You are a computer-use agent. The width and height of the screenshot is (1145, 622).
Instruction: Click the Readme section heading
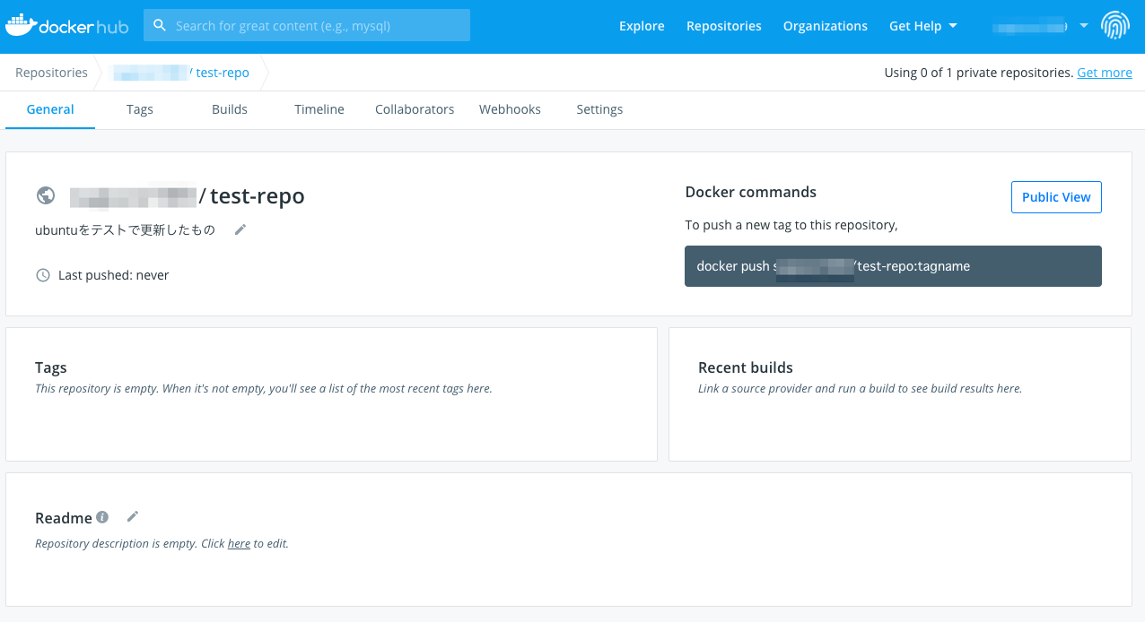click(64, 518)
